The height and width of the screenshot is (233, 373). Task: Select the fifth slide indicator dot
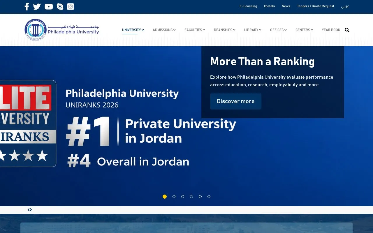pos(200,197)
